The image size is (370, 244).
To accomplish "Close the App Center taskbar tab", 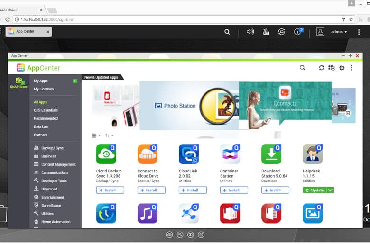I will pyautogui.click(x=48, y=32).
